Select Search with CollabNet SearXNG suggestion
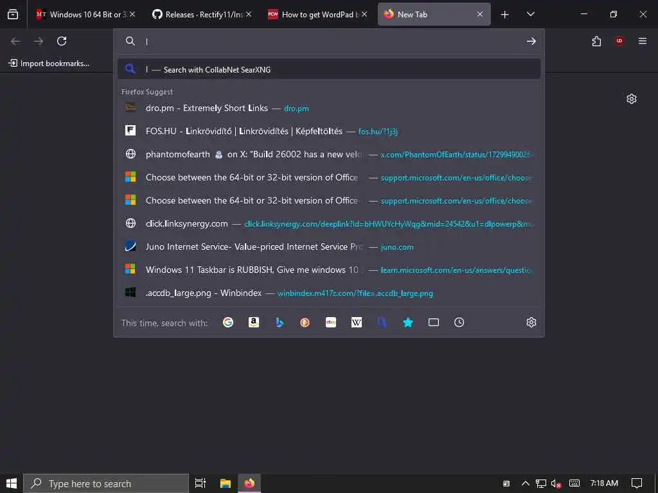This screenshot has height=493, width=658. [328, 69]
